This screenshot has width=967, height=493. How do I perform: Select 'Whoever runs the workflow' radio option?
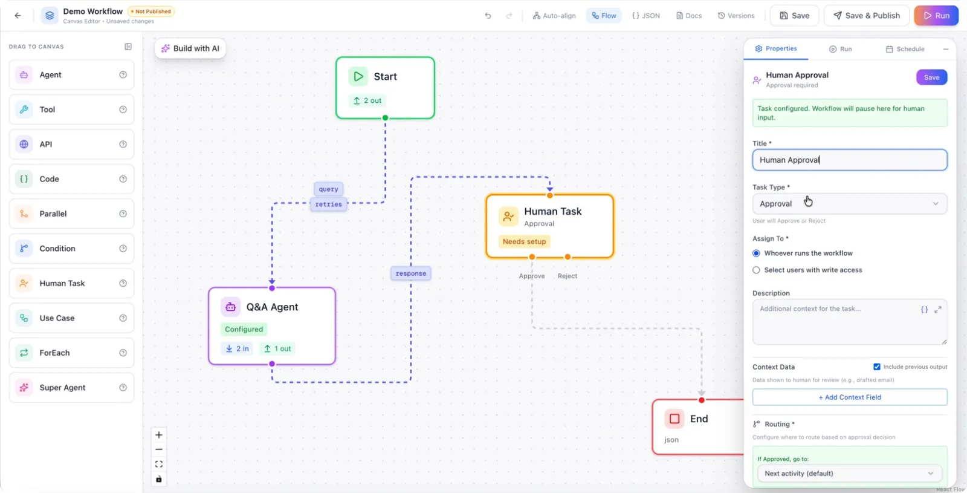click(756, 253)
